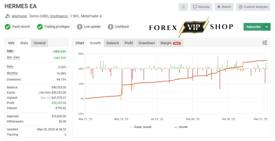Switch to the General tab
This screenshot has height=141, width=275.
[39, 43]
